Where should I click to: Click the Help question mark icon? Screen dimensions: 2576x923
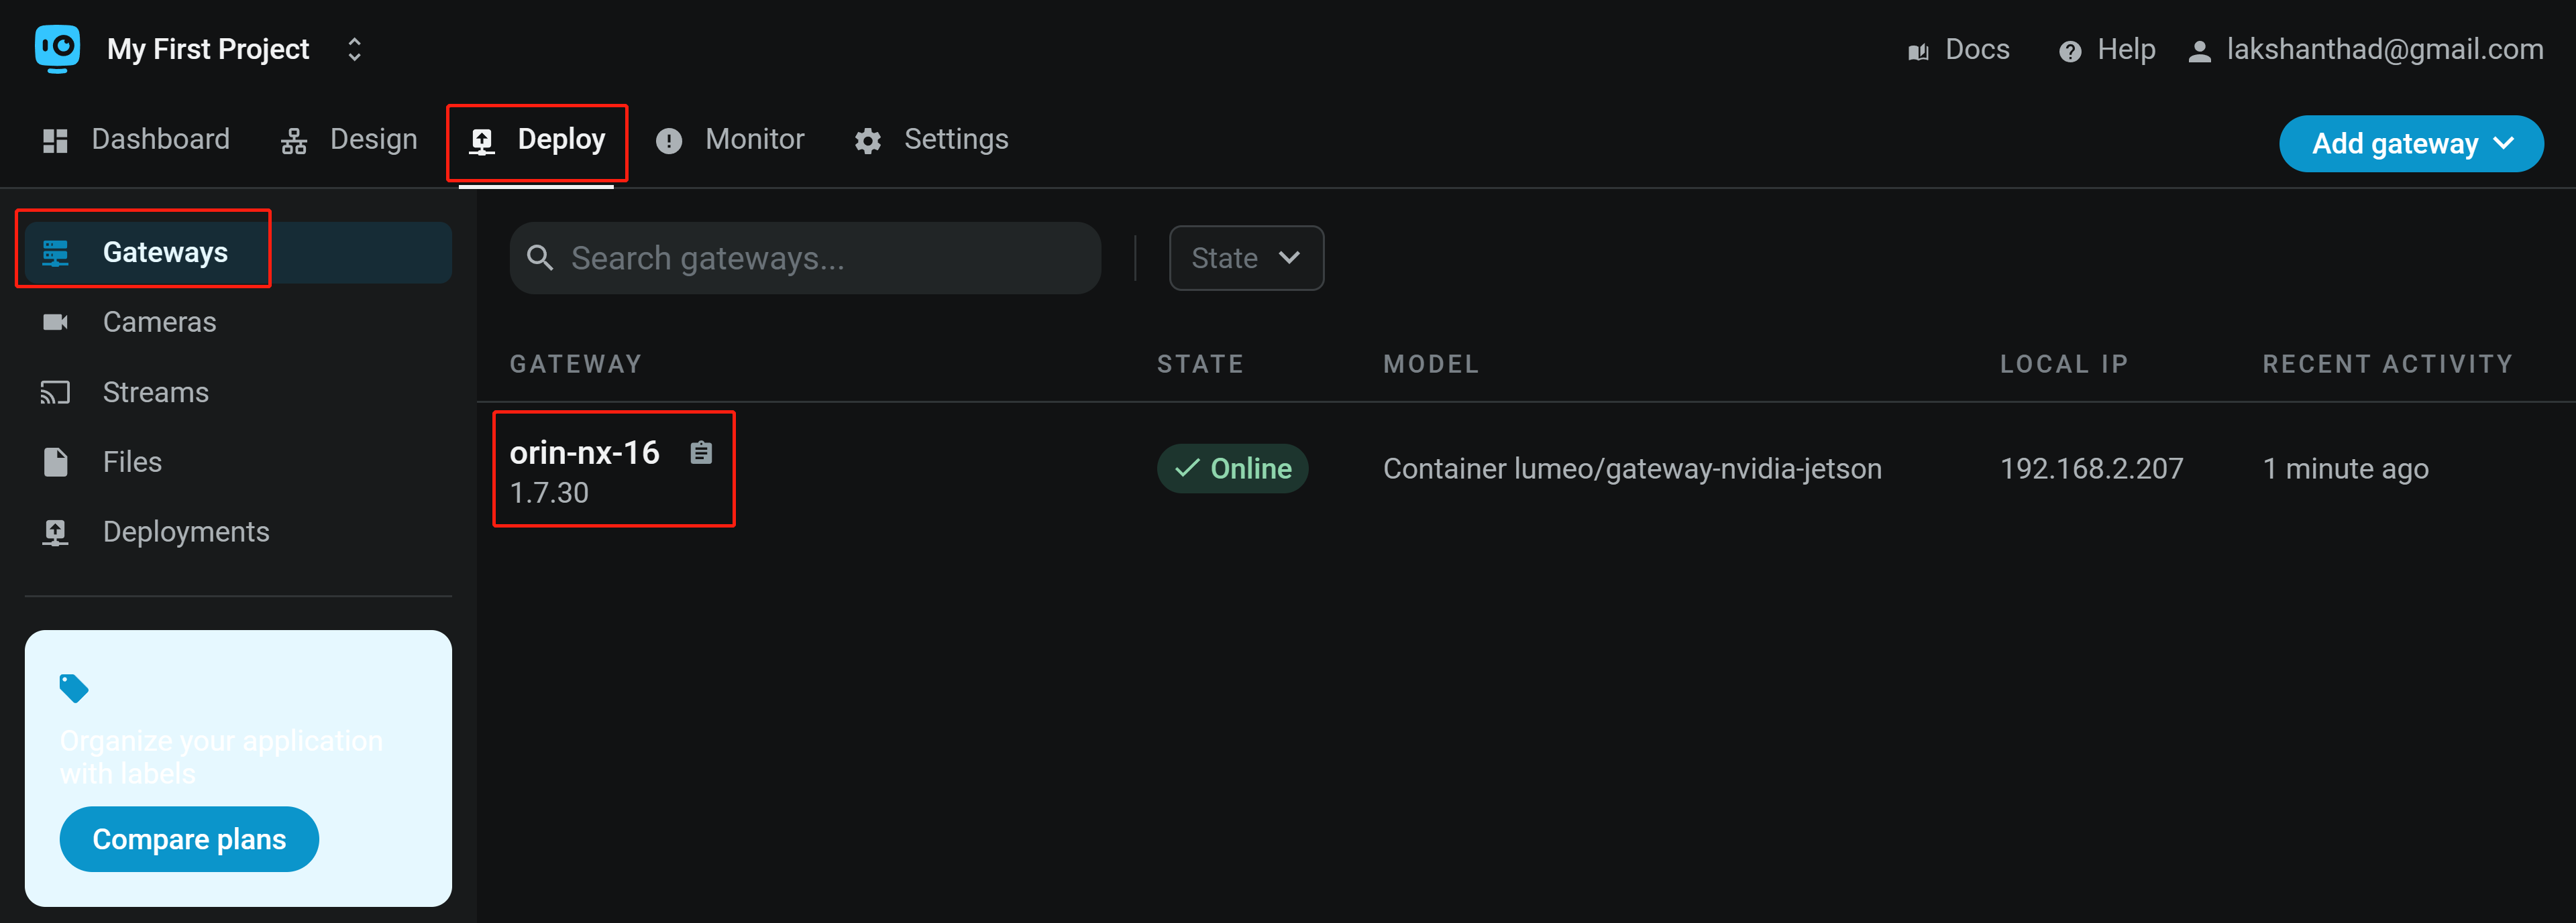pos(2070,51)
